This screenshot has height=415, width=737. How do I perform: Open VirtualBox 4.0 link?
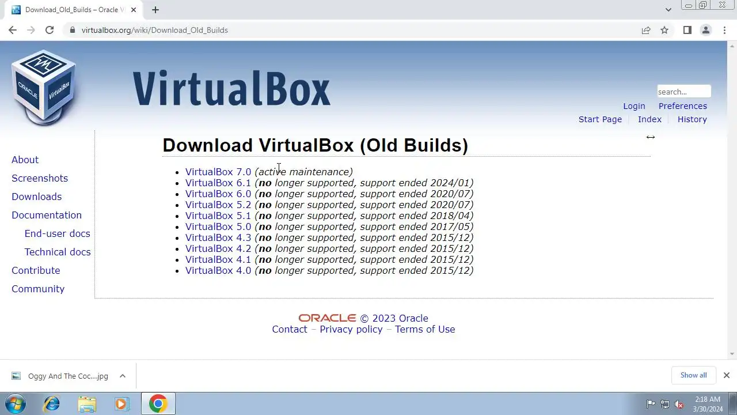point(218,270)
